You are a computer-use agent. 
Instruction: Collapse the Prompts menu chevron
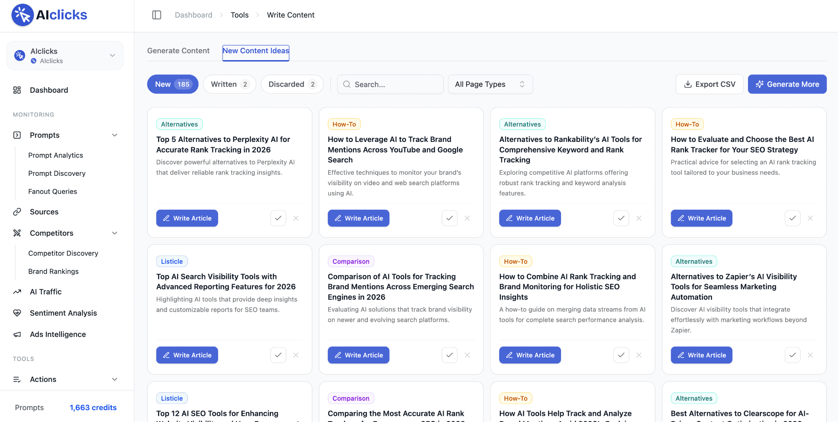point(115,135)
